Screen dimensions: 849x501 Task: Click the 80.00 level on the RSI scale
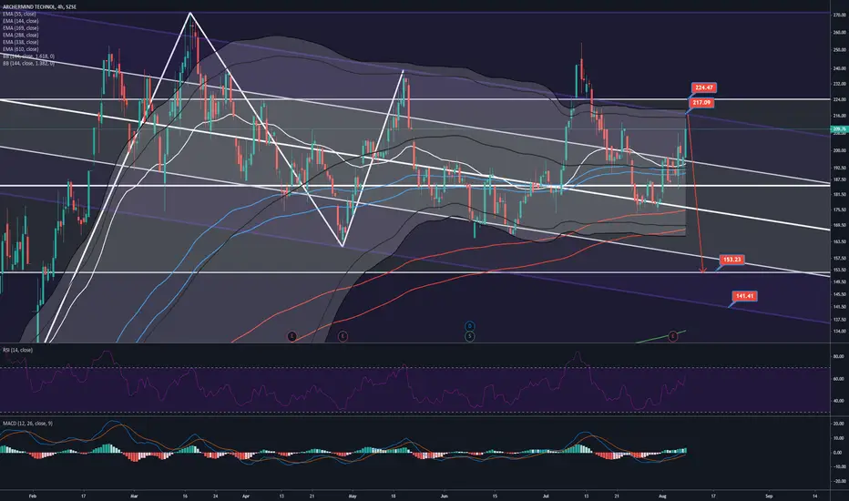[x=838, y=356]
